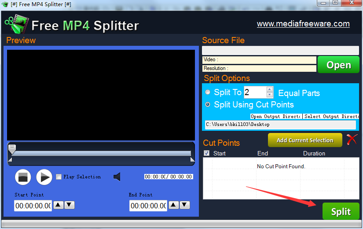Decrease End Point with down arrow

[x=185, y=205]
